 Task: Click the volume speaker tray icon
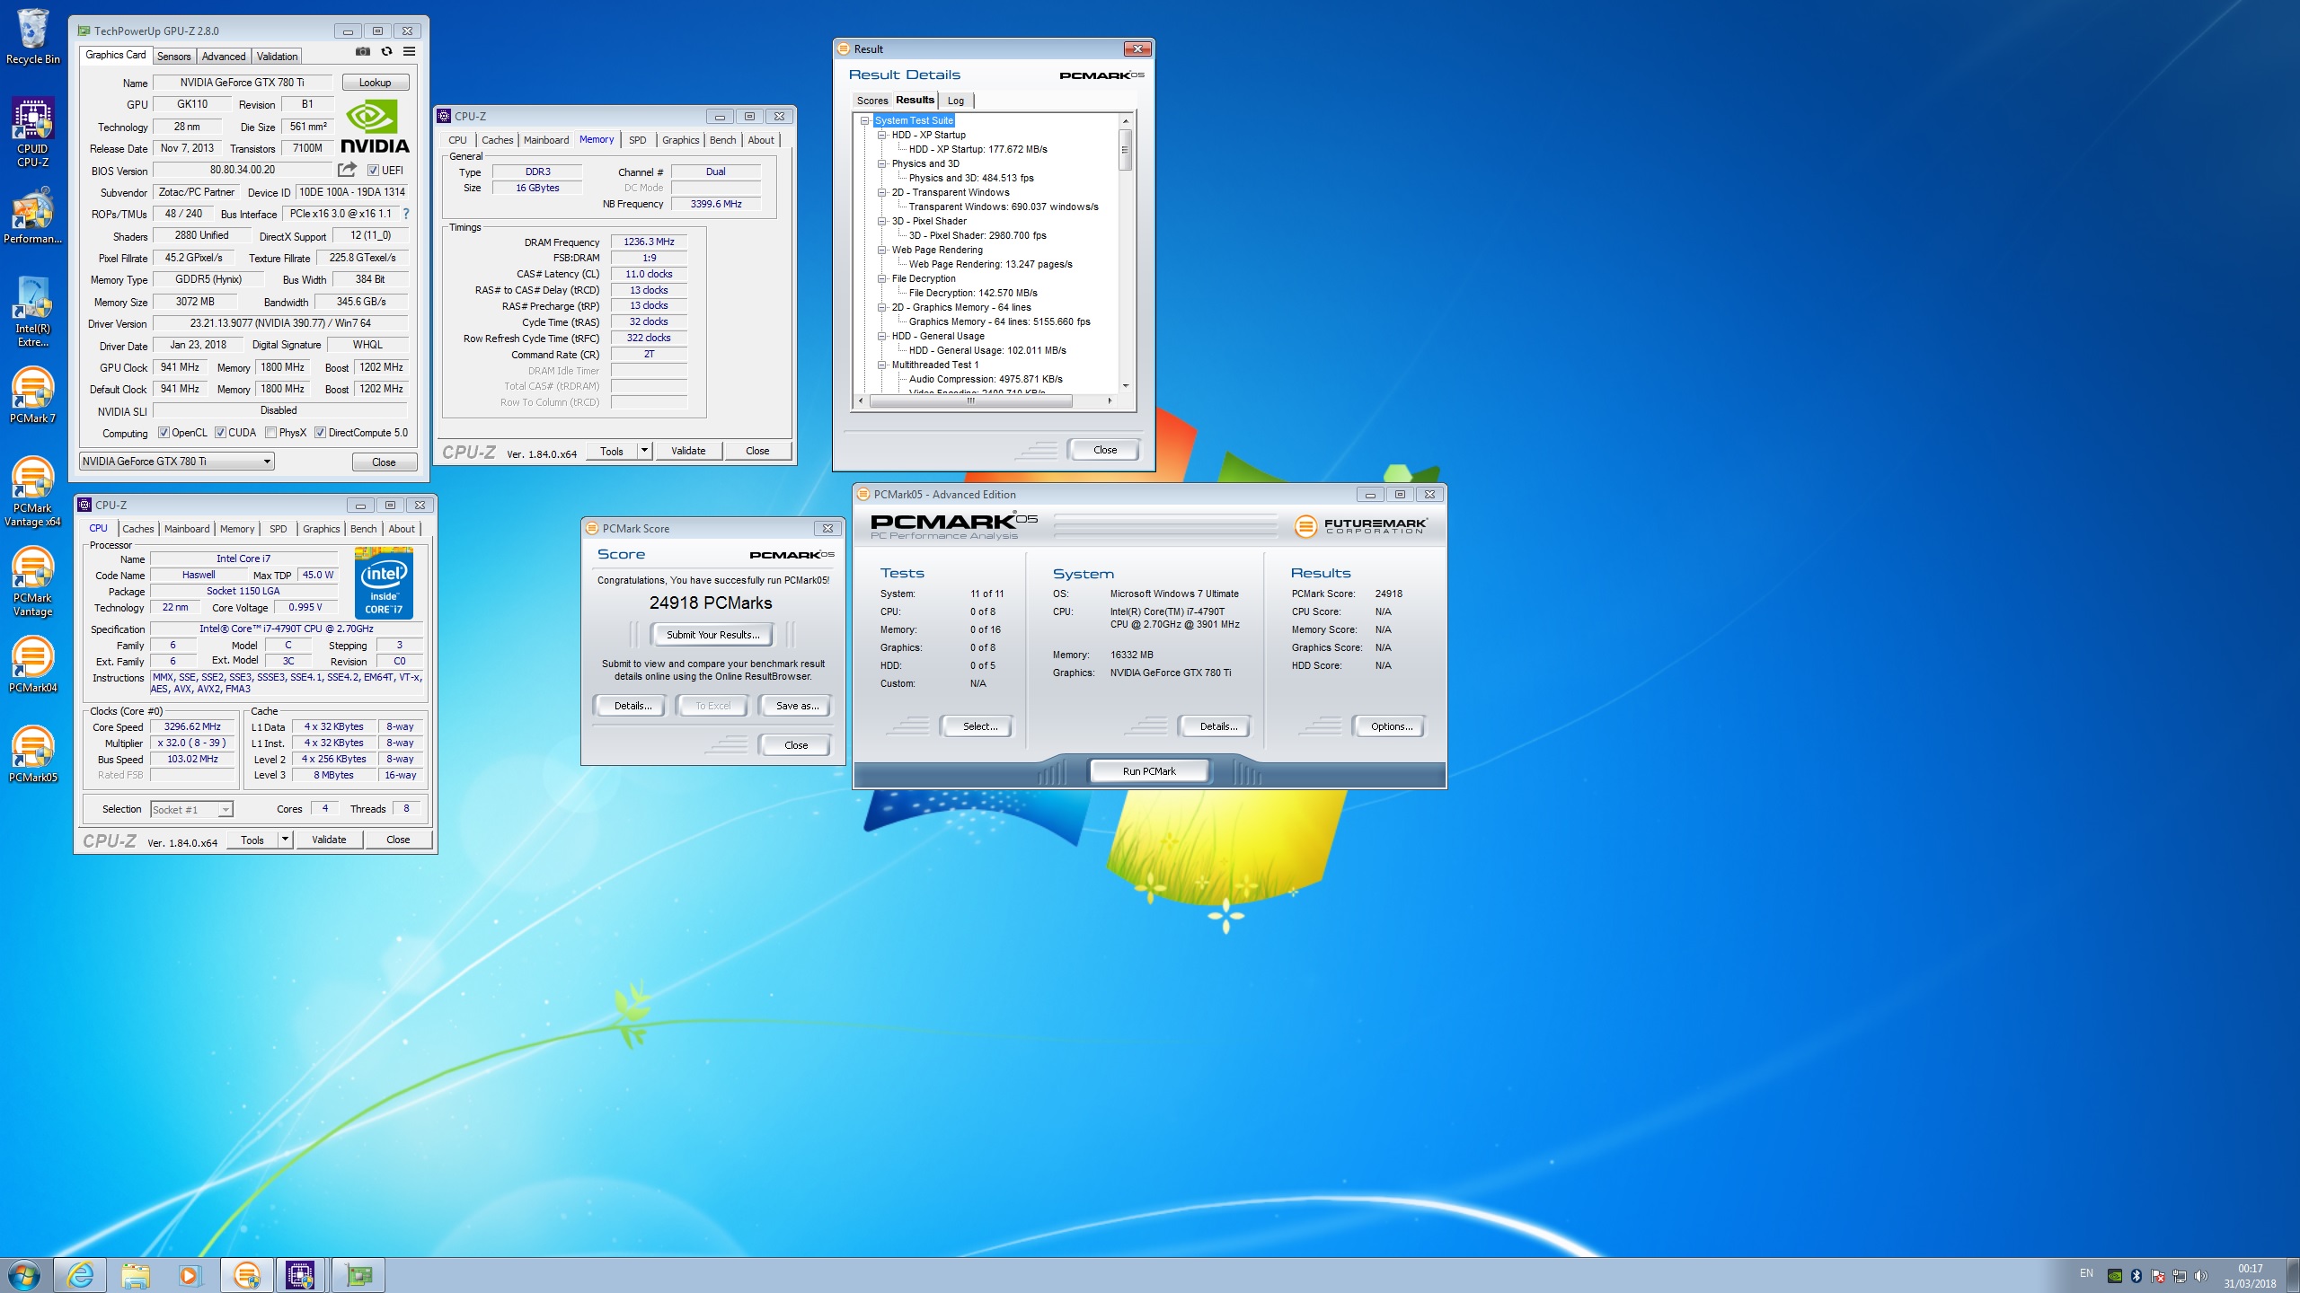pos(2201,1275)
